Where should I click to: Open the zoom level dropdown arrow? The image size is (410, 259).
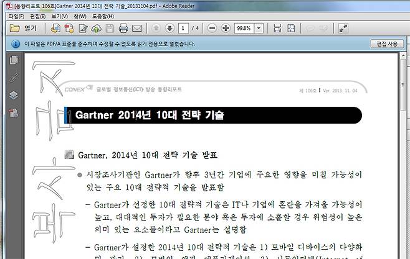259,28
